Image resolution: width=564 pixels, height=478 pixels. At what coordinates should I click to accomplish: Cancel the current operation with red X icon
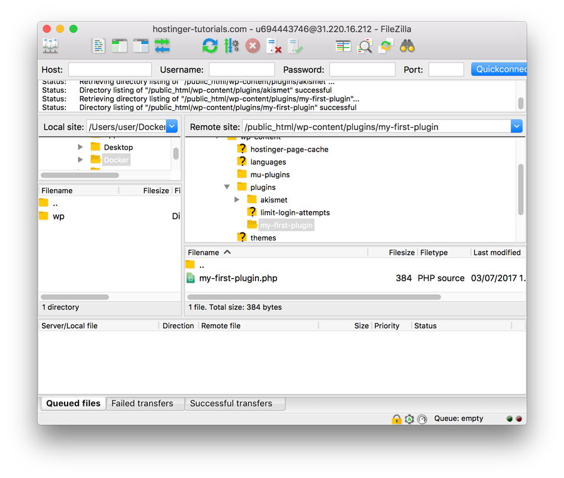click(253, 46)
